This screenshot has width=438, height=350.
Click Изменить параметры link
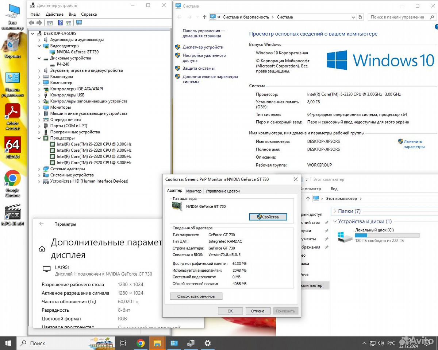point(414,144)
